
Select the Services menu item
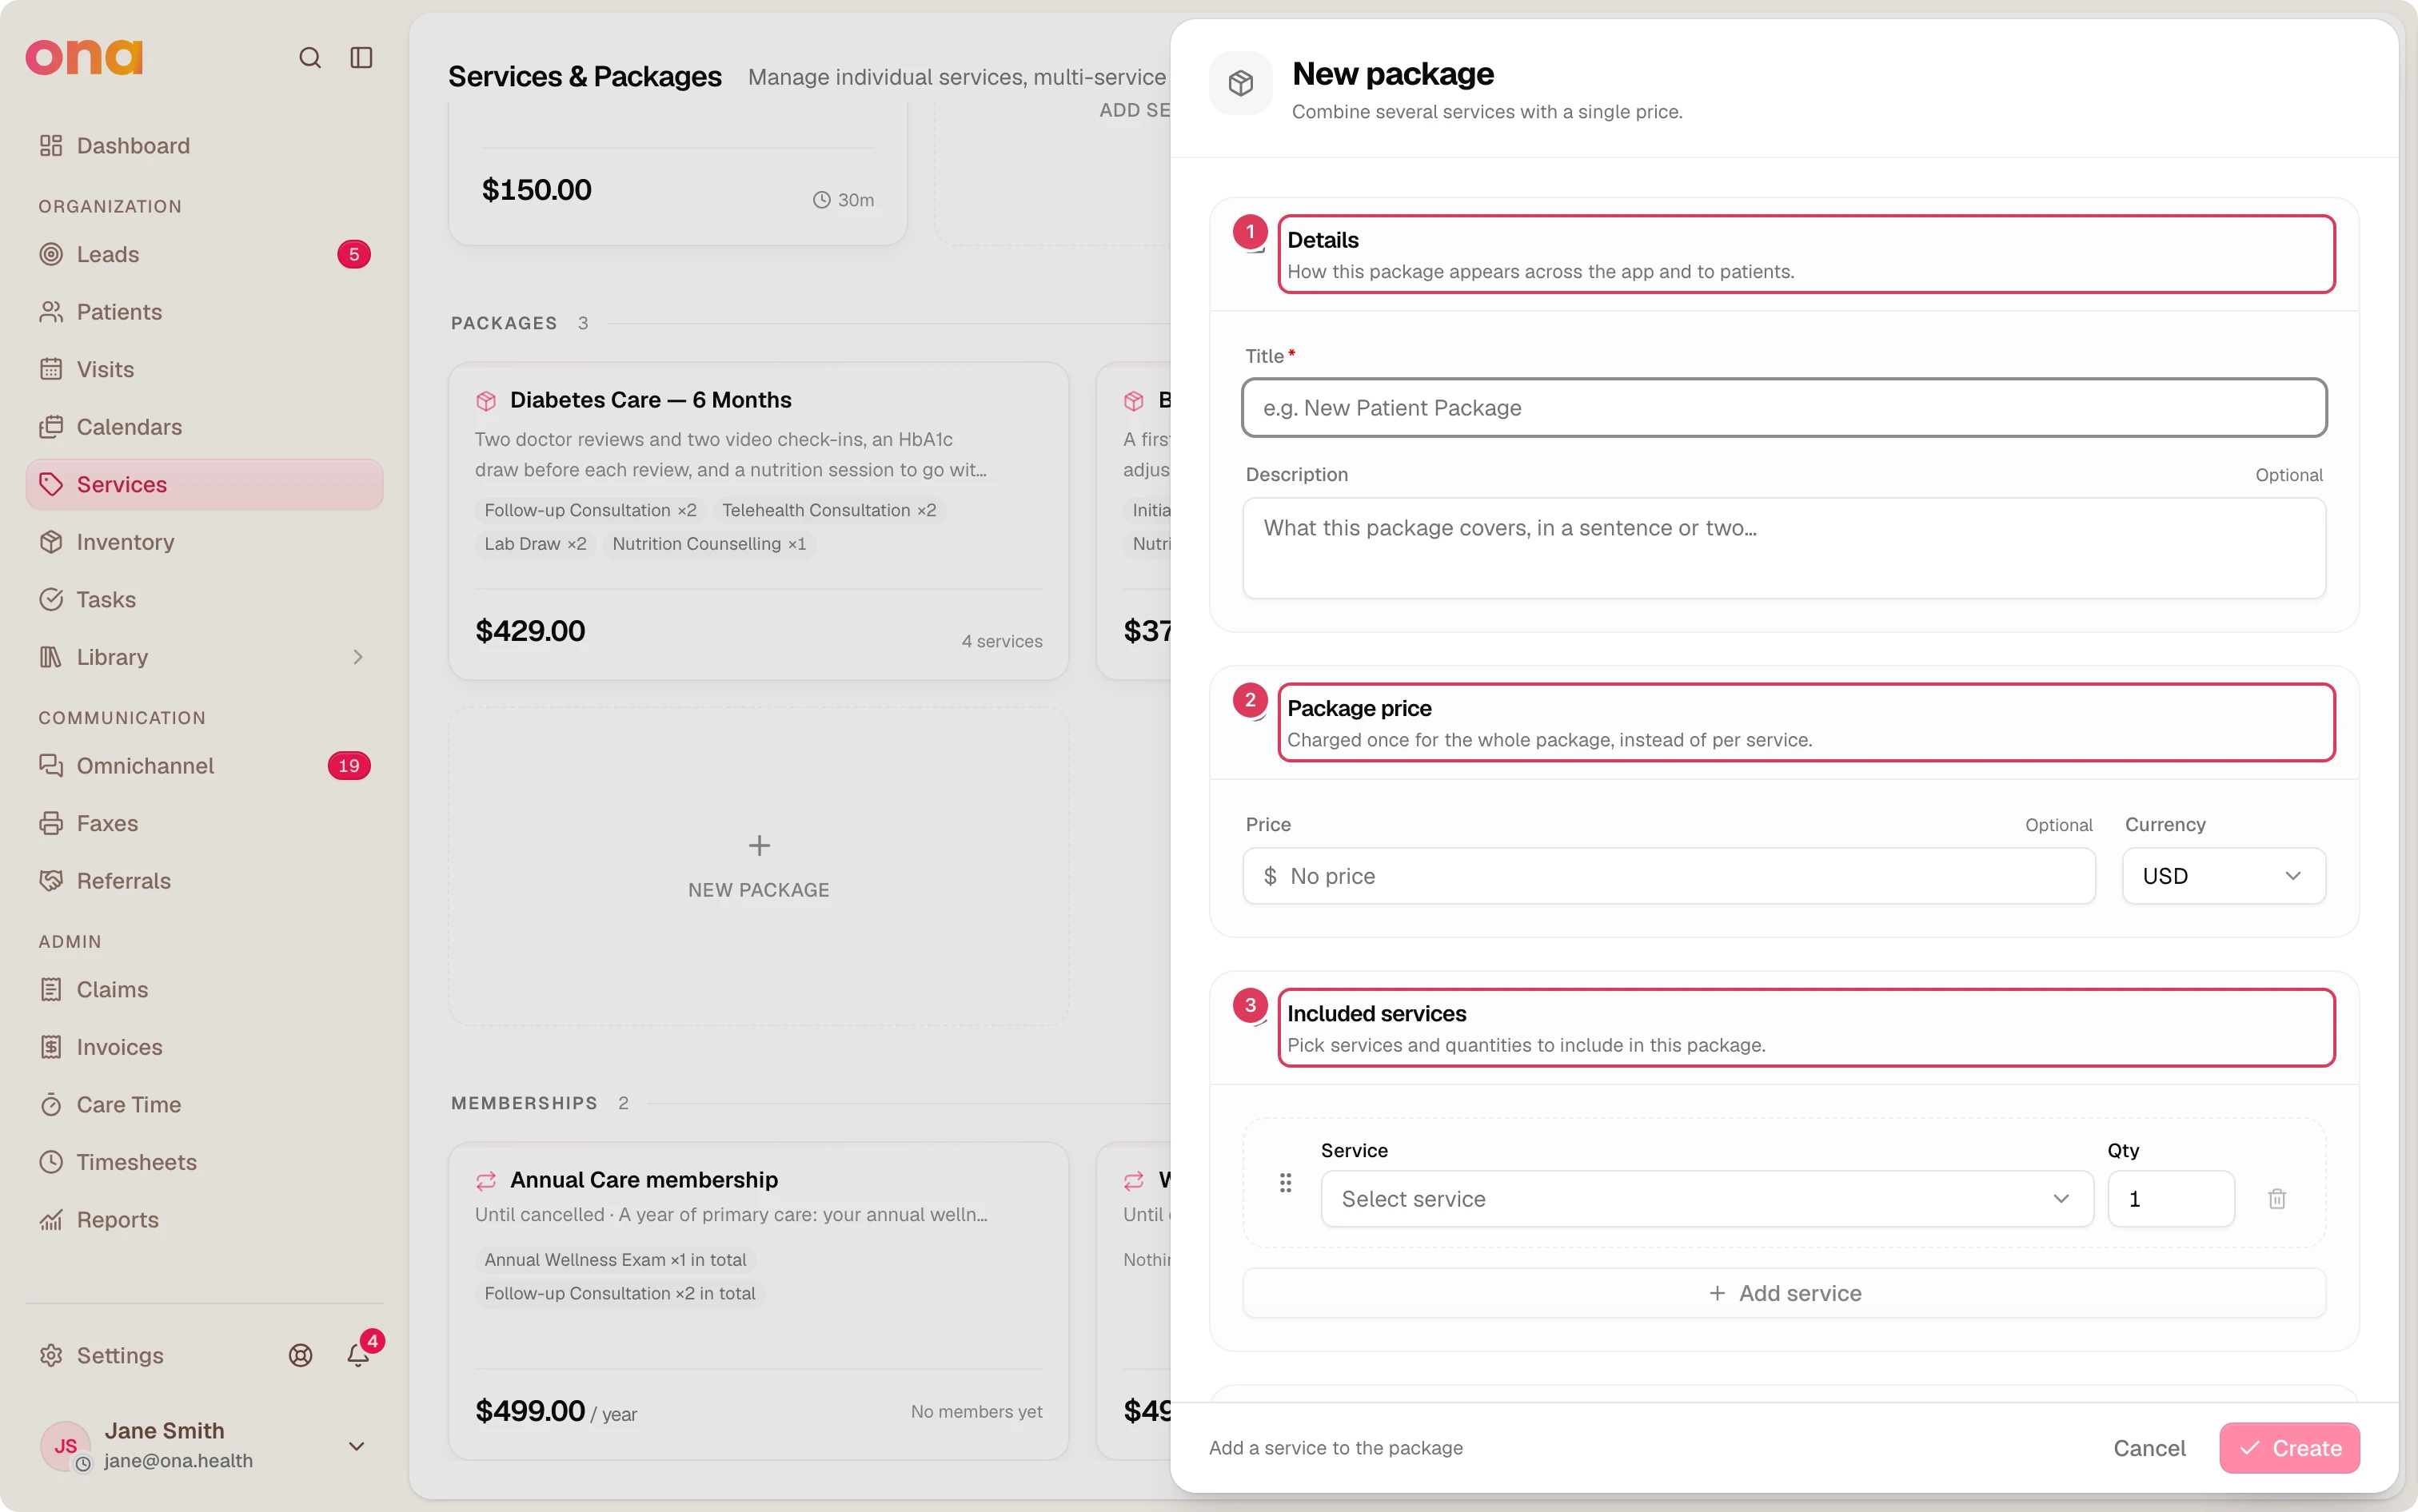[204, 484]
